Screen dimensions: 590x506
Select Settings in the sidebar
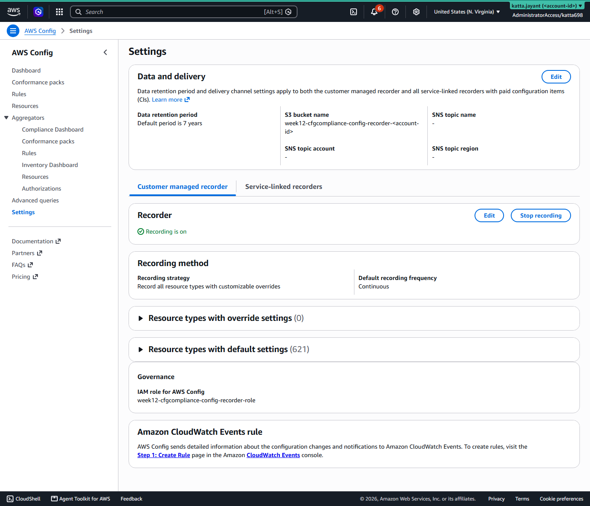(23, 212)
